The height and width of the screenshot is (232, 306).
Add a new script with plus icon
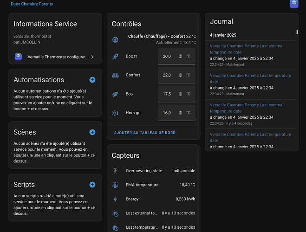[x=92, y=185]
